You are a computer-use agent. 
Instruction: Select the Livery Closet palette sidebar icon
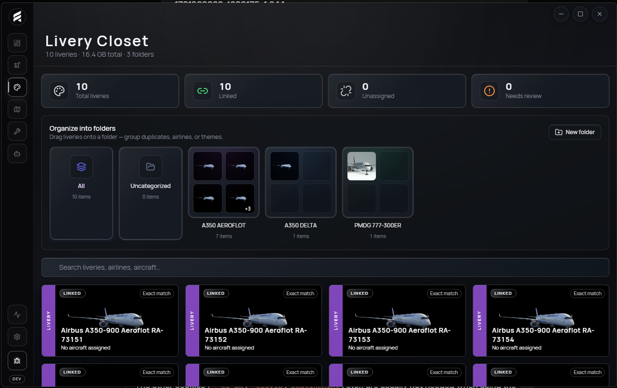[17, 87]
